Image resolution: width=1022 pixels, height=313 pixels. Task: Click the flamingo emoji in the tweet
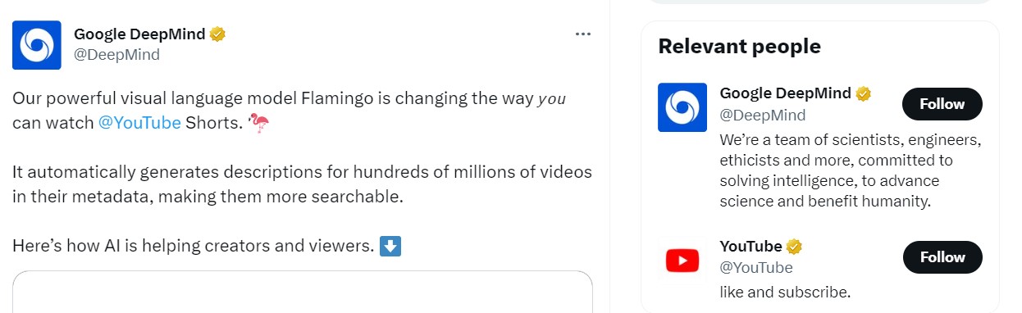point(258,124)
